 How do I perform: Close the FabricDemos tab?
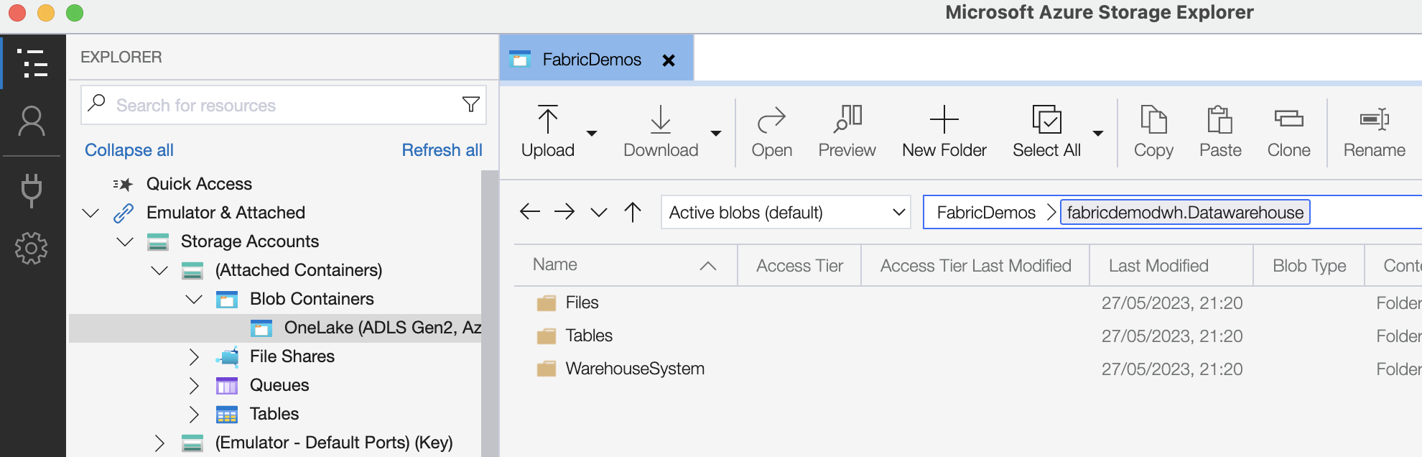[669, 60]
